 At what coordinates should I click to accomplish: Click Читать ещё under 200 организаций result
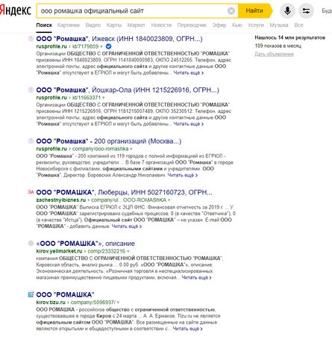[183, 176]
